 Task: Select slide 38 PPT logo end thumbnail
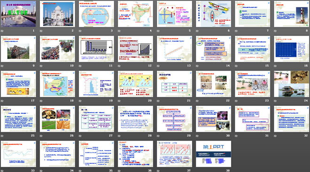[214, 154]
